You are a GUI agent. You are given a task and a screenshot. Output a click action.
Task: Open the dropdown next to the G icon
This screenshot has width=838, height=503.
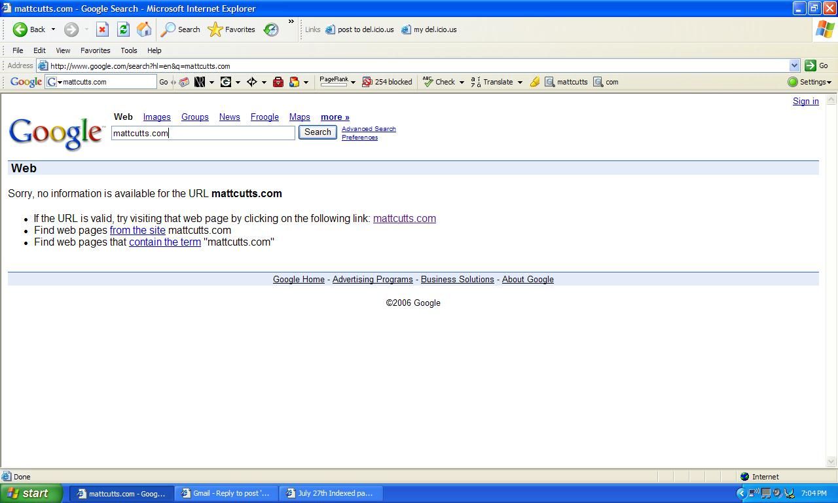[x=238, y=83]
